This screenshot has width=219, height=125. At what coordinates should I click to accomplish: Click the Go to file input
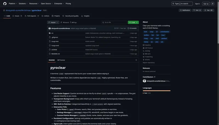114,22
